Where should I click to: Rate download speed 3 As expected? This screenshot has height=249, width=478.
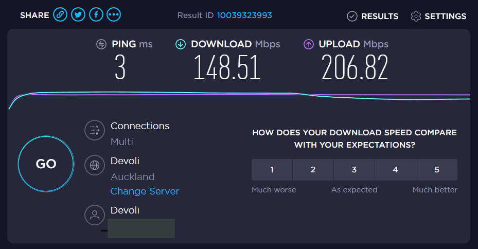pyautogui.click(x=354, y=170)
